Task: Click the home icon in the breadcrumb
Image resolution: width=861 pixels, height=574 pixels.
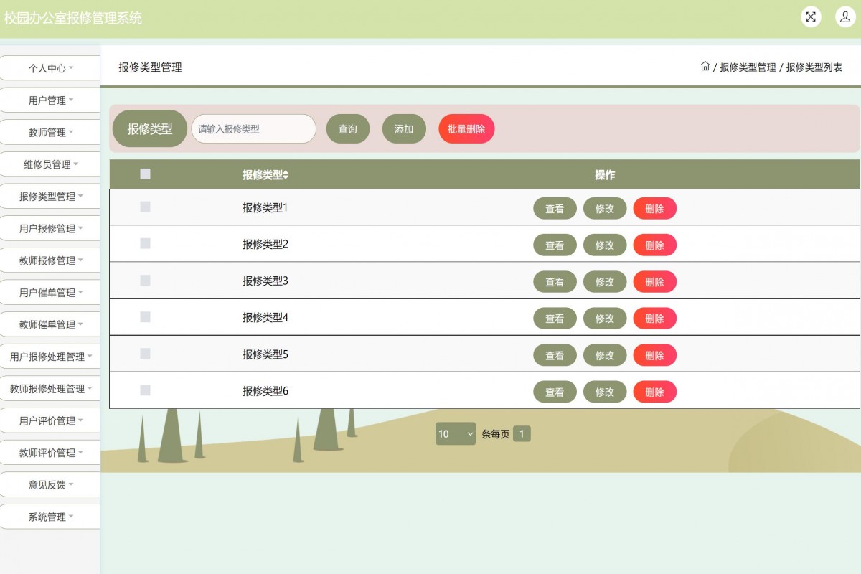Action: click(705, 65)
